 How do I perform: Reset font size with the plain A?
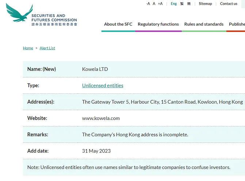154,4
